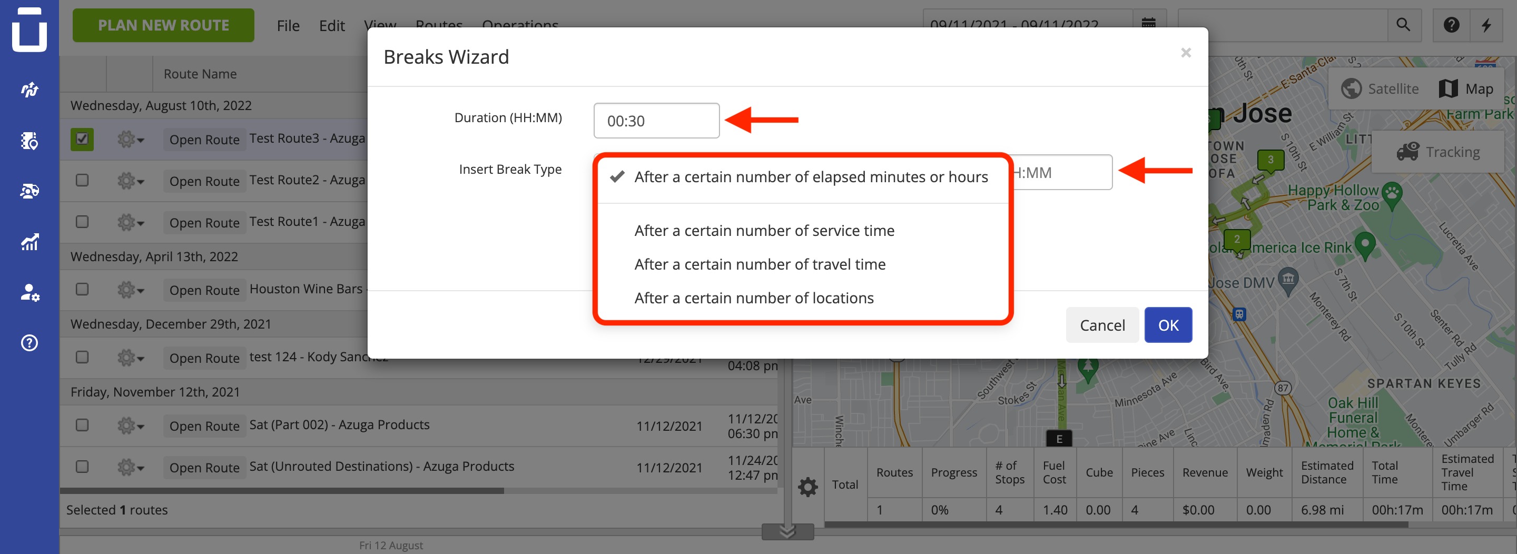Open the team vehicles sidebar icon

pyautogui.click(x=29, y=191)
